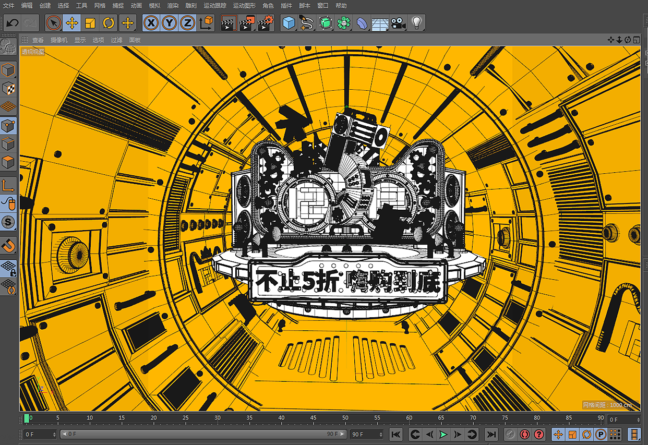Enable automatic keyframing with red ring button

(525, 434)
